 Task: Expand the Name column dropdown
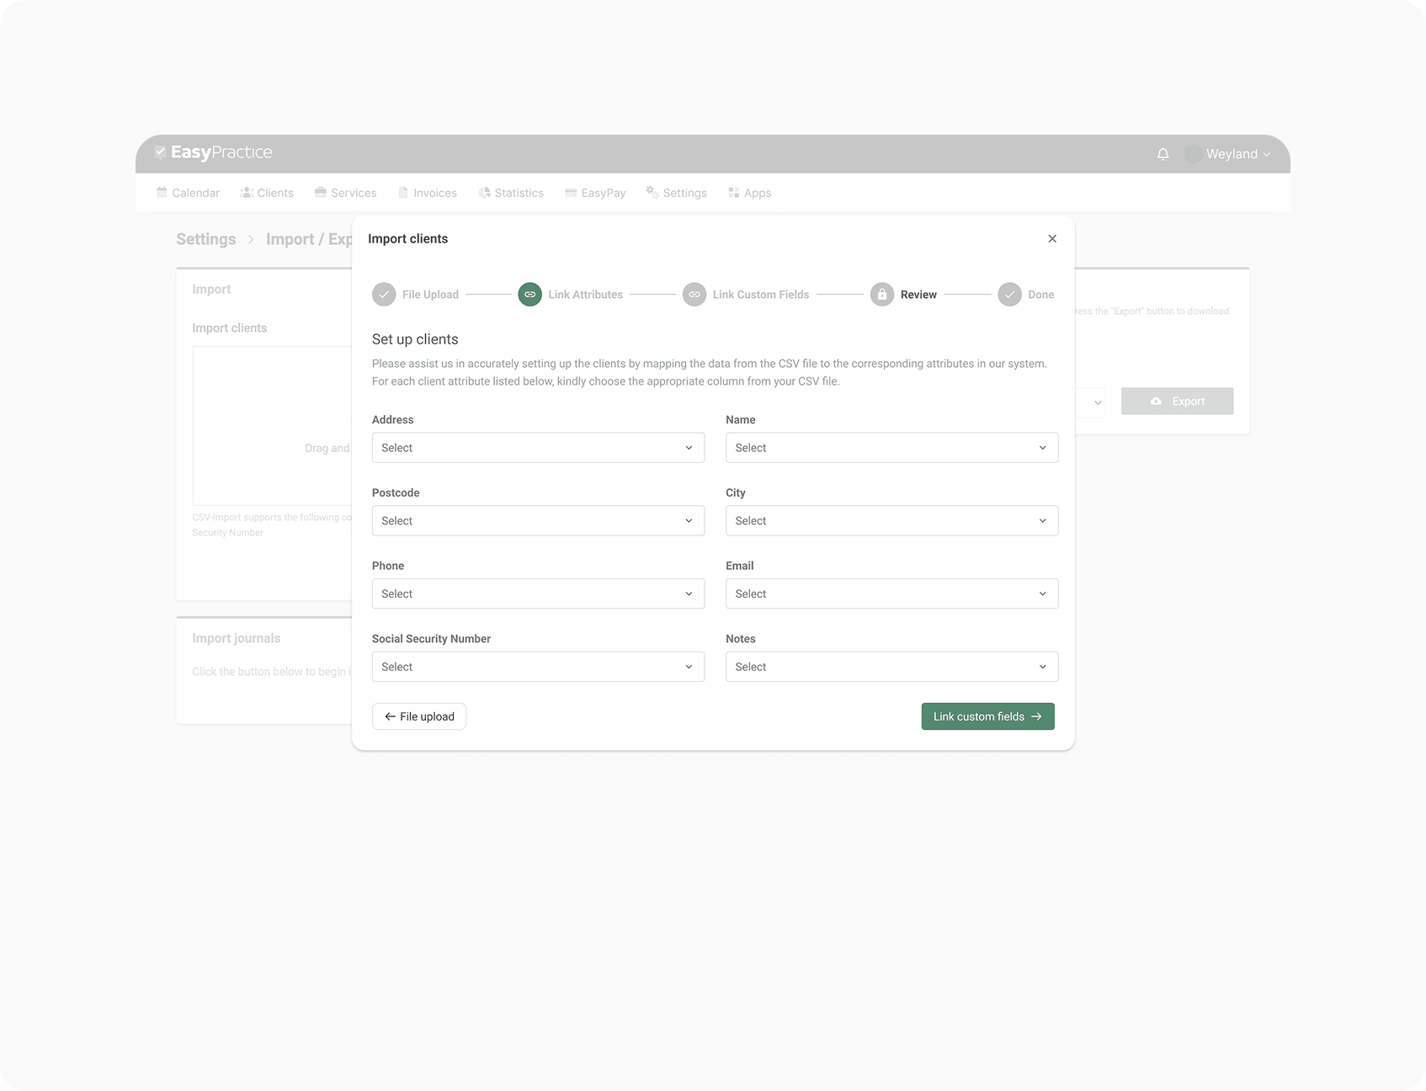[x=891, y=448]
